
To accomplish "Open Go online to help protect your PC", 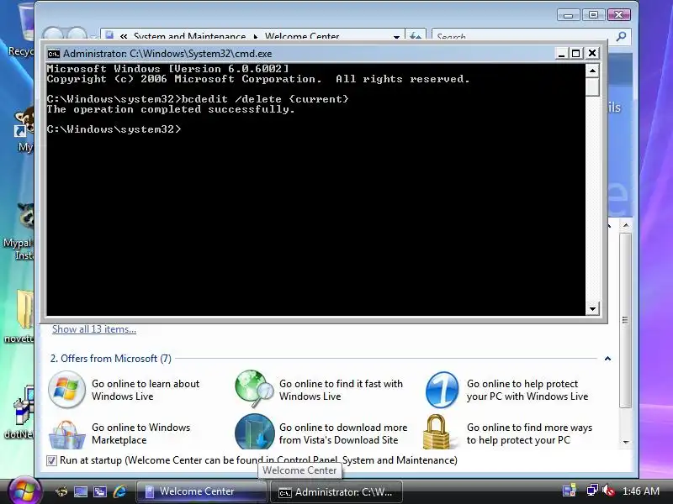I will (527, 390).
